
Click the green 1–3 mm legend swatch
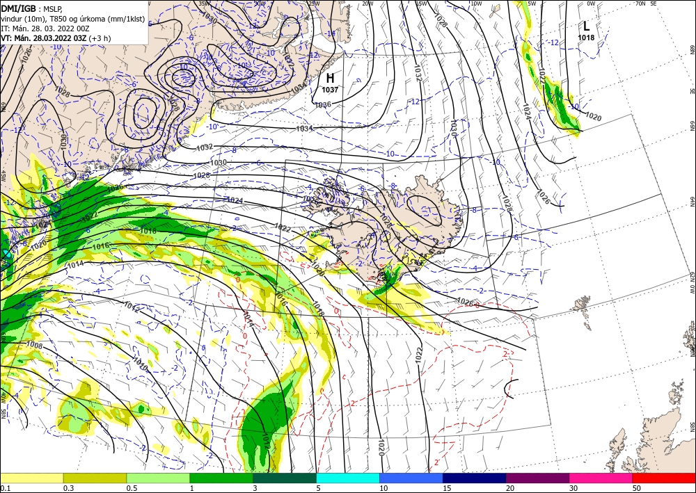[221, 478]
